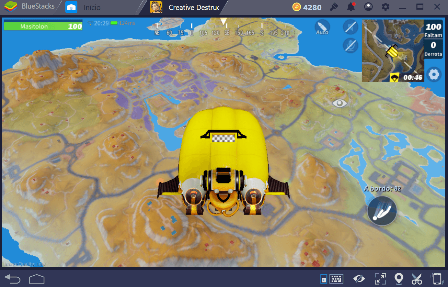Toggle the Auto bullet fire button
Screen dimensions: 448x287
(x=322, y=27)
